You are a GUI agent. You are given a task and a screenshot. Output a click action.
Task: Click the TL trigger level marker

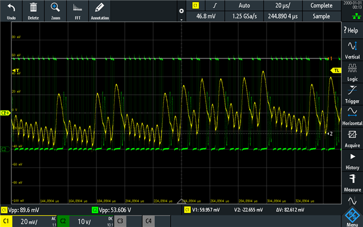point(336,70)
